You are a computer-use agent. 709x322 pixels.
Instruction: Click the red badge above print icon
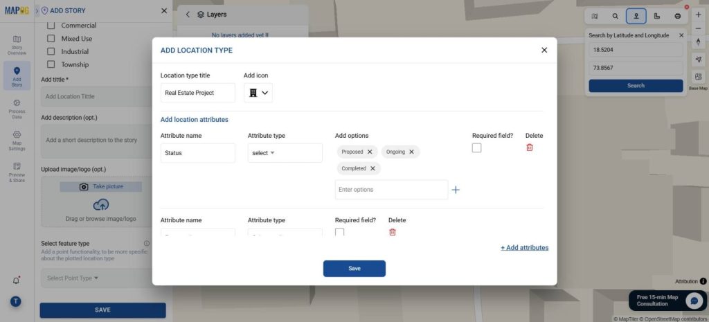[687, 7]
